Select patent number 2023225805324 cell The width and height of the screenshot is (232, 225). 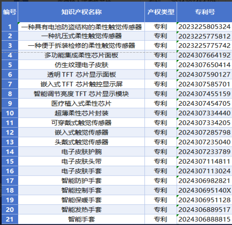(x=204, y=27)
